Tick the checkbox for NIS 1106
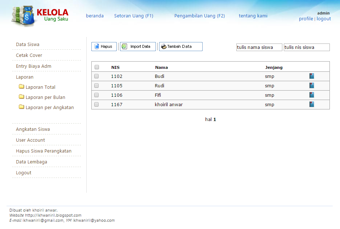This screenshot has height=229, width=340. 96,95
